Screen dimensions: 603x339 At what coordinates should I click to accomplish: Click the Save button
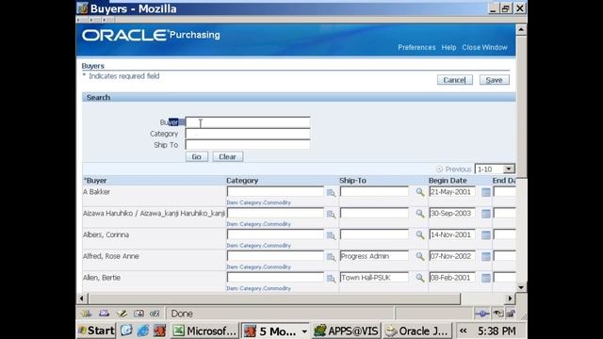[x=494, y=80]
